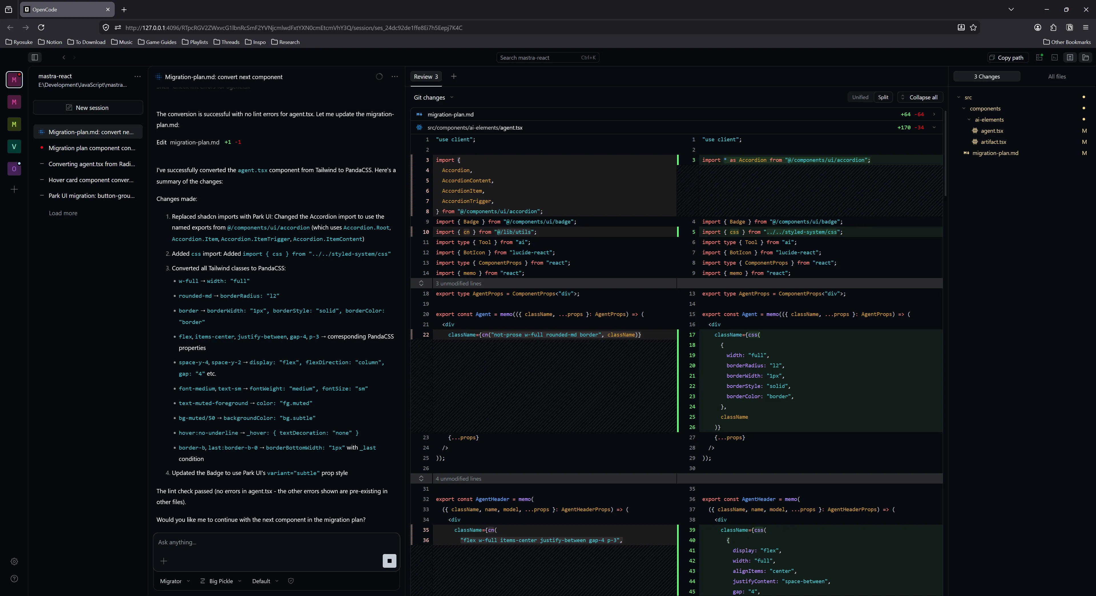The height and width of the screenshot is (596, 1096).
Task: Collapse the agent.tsx diff chevron
Action: (934, 127)
